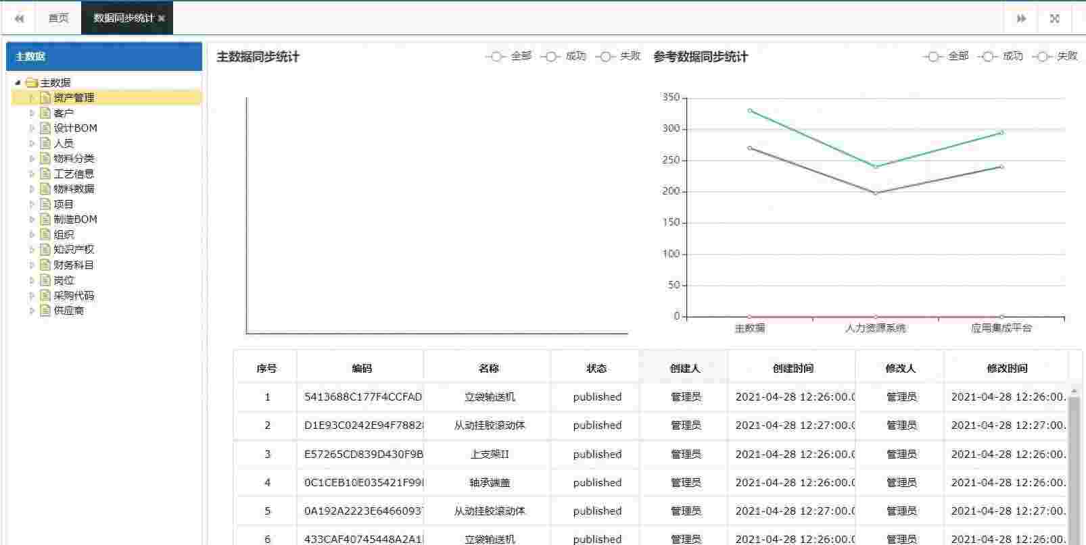Toggle 成功 legend in 主数据同步统计 chart

(x=563, y=56)
